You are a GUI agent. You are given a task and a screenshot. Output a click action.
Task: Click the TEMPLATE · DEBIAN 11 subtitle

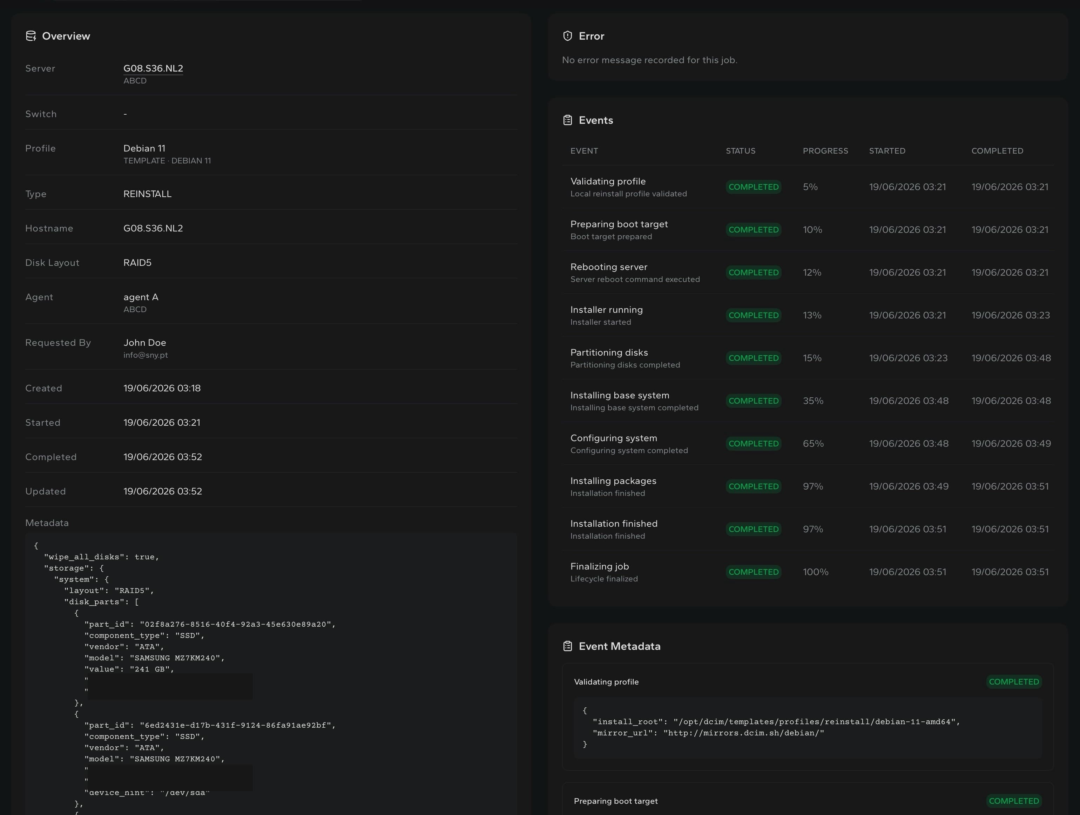click(167, 161)
